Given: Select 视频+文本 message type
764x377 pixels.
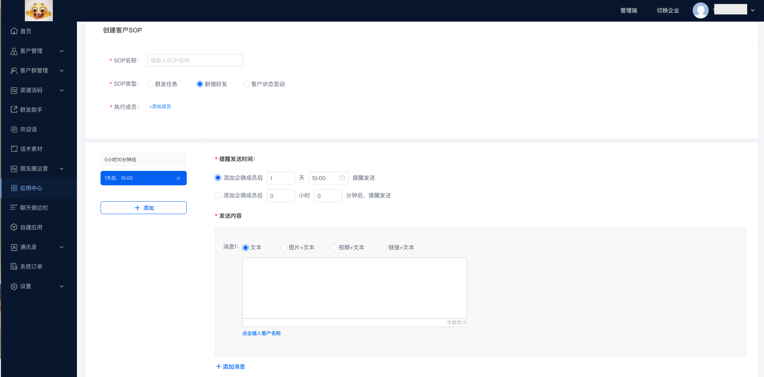Looking at the screenshot, I should 334,248.
